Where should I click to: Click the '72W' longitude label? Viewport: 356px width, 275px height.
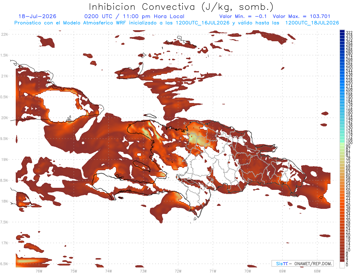click(x=178, y=271)
